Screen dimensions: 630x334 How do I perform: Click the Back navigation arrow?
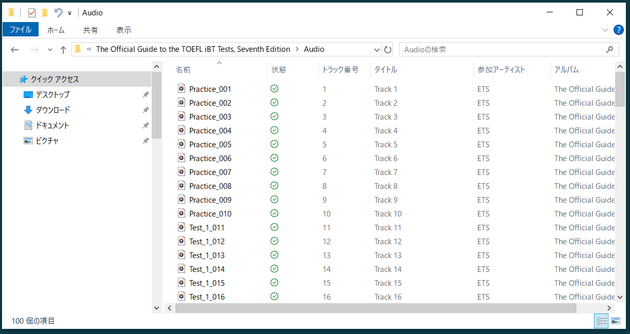coord(15,50)
